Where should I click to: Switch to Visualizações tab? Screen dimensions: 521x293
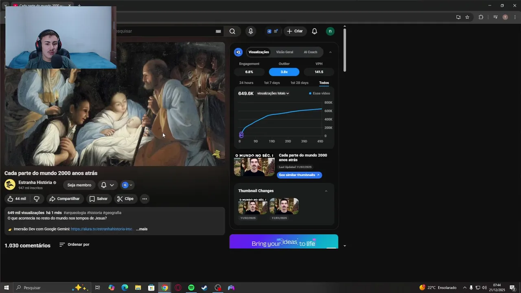[259, 52]
